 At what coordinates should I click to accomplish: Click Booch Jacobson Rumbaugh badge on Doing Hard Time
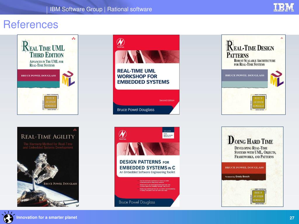coord(258,197)
